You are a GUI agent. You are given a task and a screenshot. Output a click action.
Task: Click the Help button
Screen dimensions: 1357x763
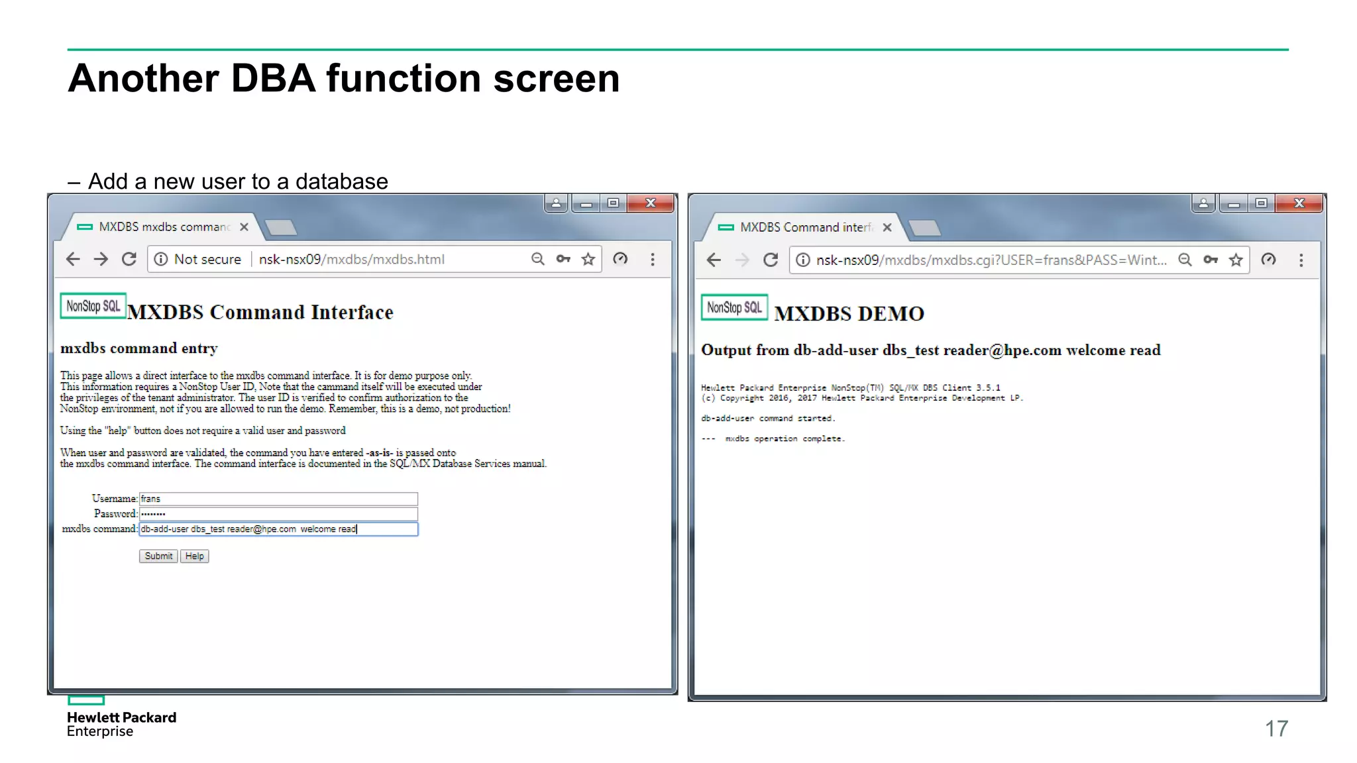click(x=194, y=556)
